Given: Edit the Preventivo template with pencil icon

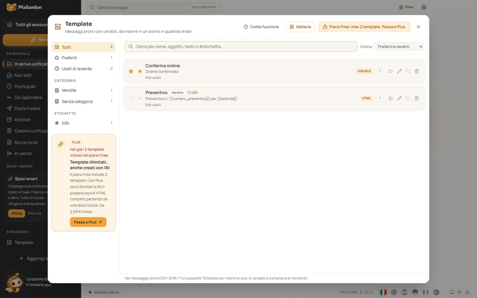Looking at the screenshot, I should (x=399, y=98).
